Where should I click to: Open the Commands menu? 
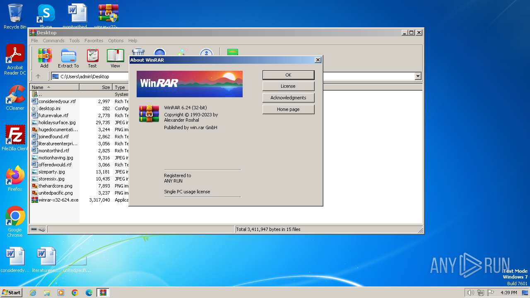pos(53,41)
